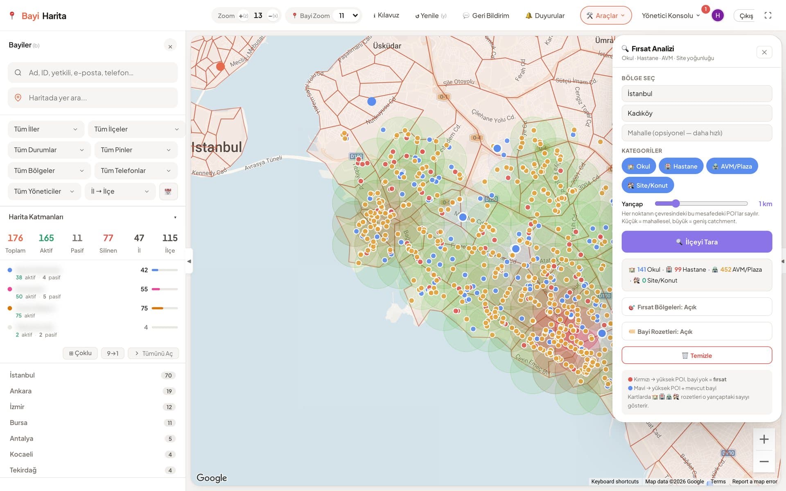
Task: Open Geri Bildirim feedback
Action: [486, 16]
